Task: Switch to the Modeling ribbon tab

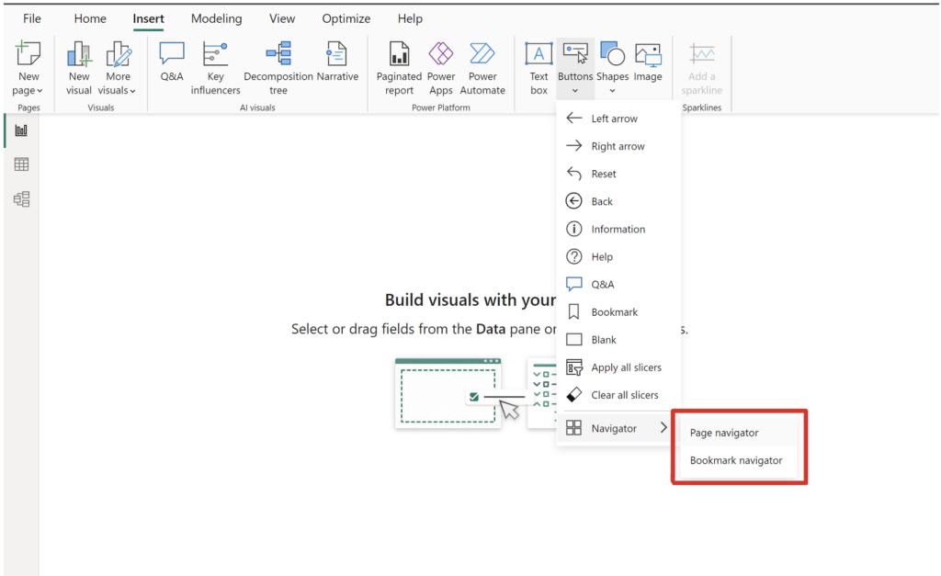Action: (216, 17)
